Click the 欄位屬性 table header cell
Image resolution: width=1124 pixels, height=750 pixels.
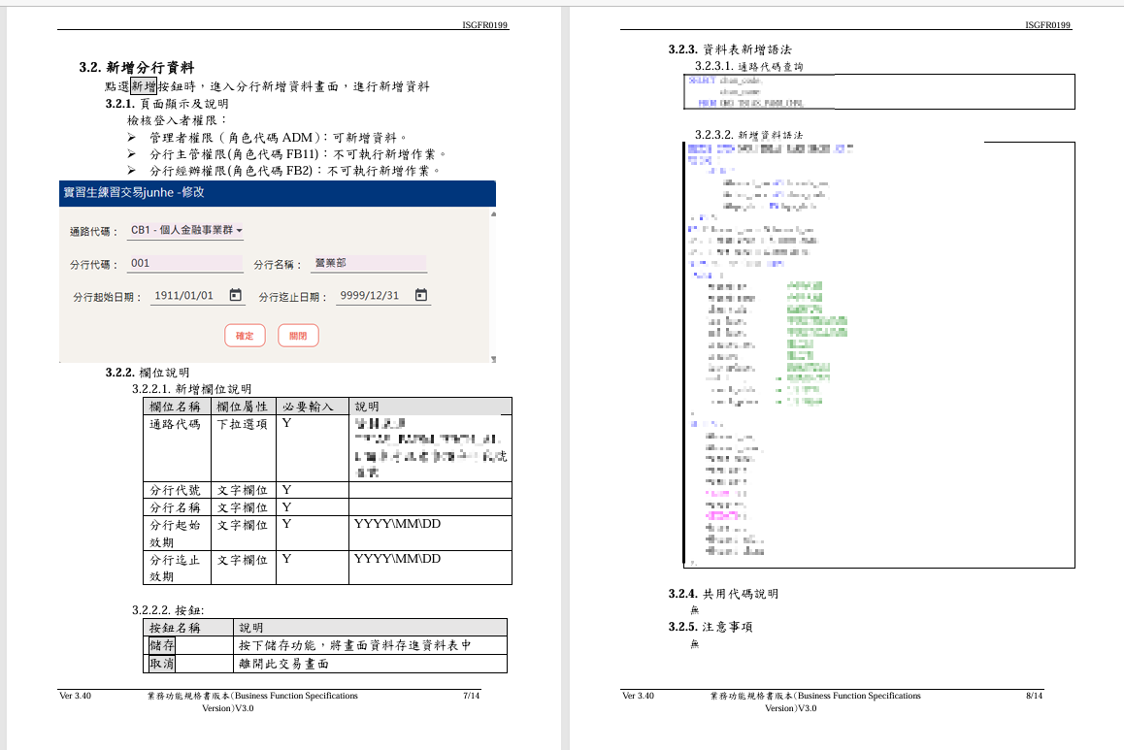click(244, 407)
